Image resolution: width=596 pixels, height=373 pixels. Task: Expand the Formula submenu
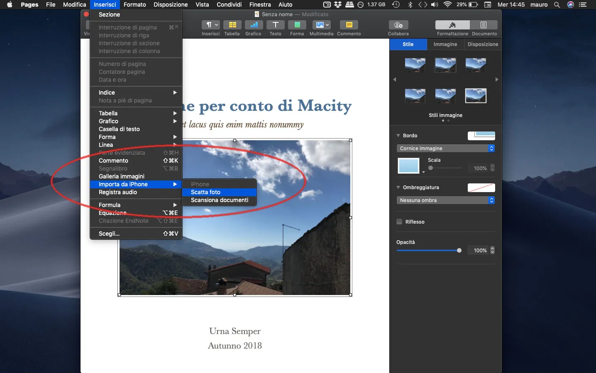[136, 205]
